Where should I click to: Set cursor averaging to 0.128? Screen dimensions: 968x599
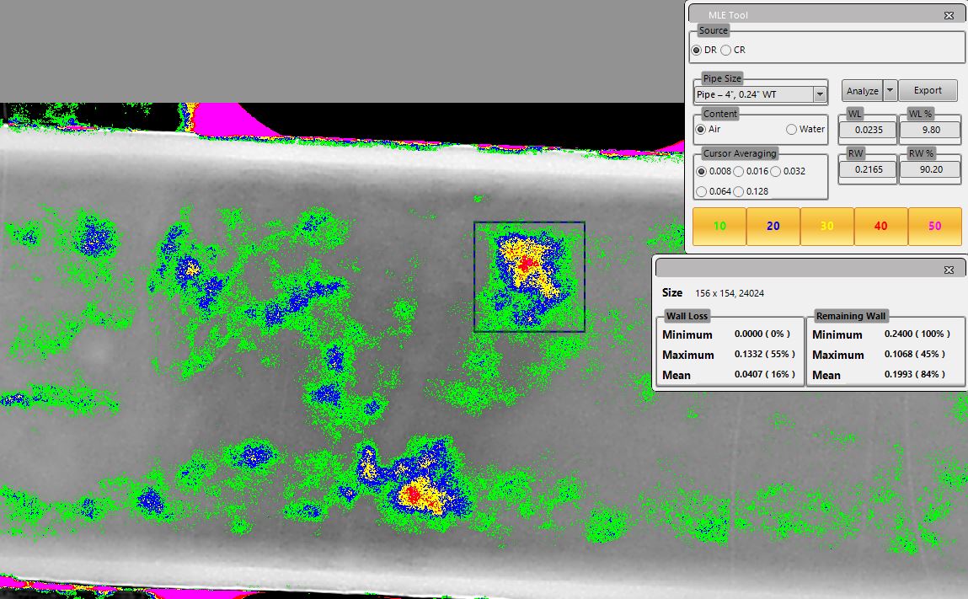click(x=739, y=191)
